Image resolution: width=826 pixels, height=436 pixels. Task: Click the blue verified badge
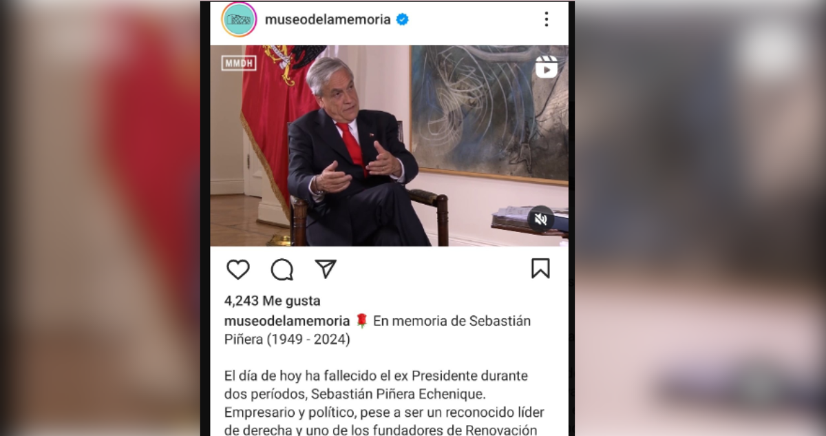point(403,19)
